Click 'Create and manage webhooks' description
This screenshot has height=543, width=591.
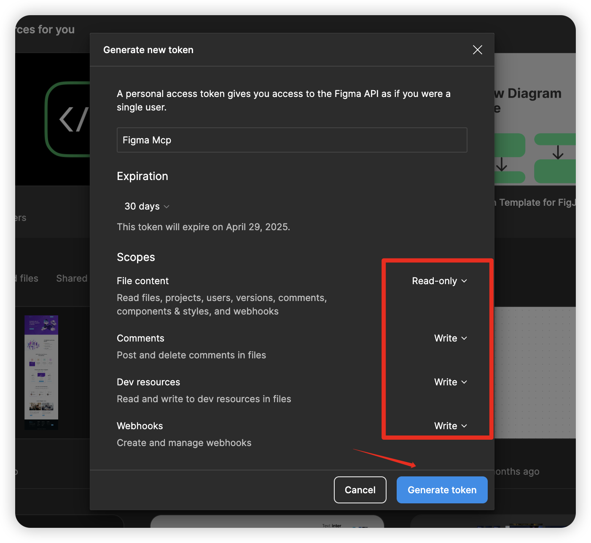[x=184, y=443]
